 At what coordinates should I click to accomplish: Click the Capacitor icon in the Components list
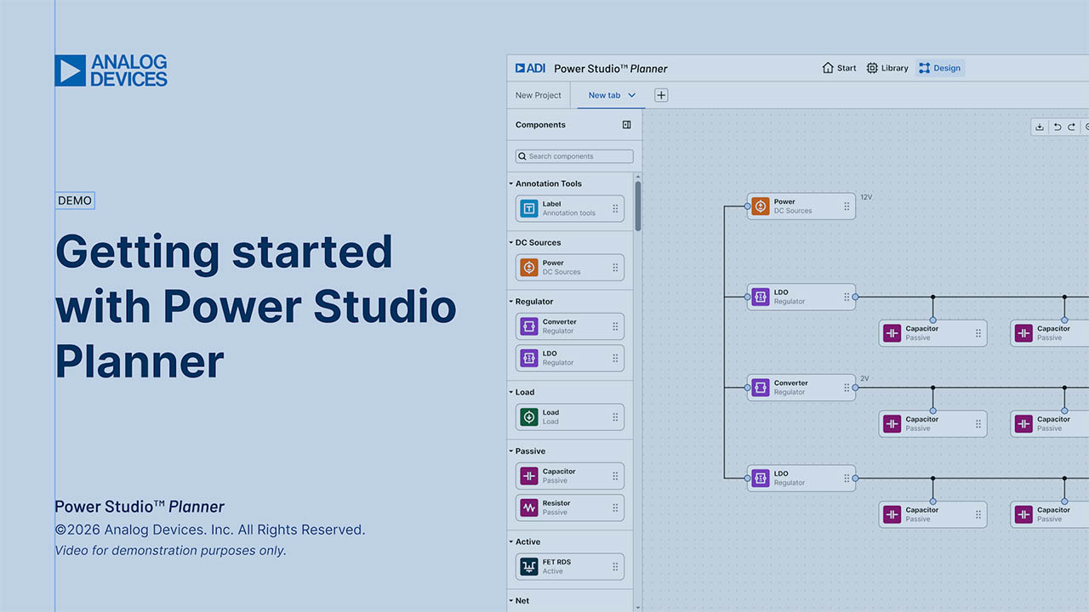coord(529,476)
